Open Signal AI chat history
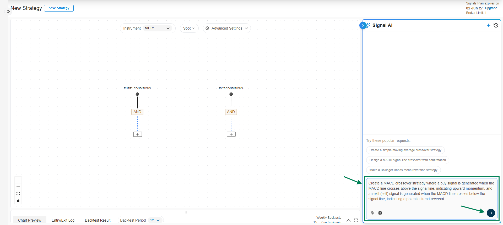 coord(496,25)
